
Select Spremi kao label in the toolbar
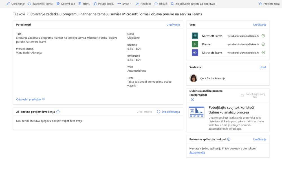tap(68, 4)
